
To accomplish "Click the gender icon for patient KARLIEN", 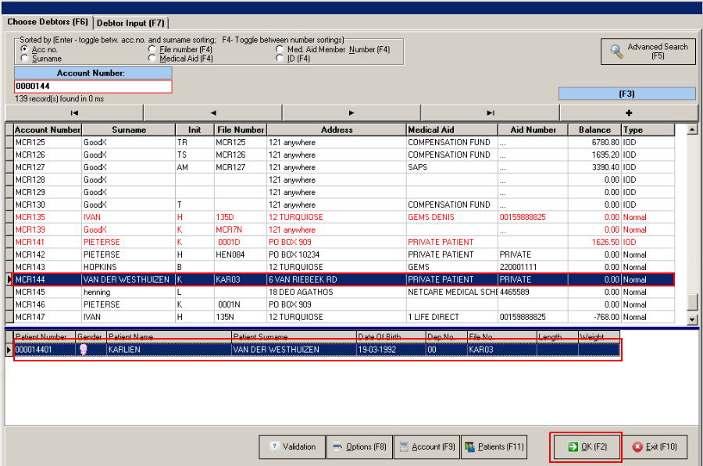I will pyautogui.click(x=84, y=350).
